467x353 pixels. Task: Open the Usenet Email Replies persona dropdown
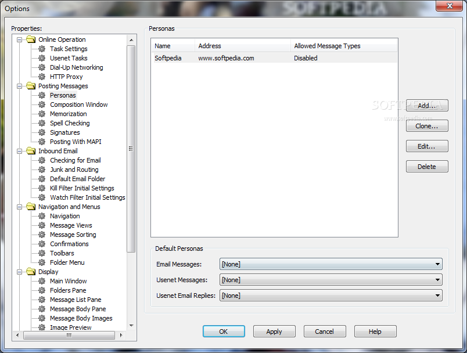coord(331,296)
